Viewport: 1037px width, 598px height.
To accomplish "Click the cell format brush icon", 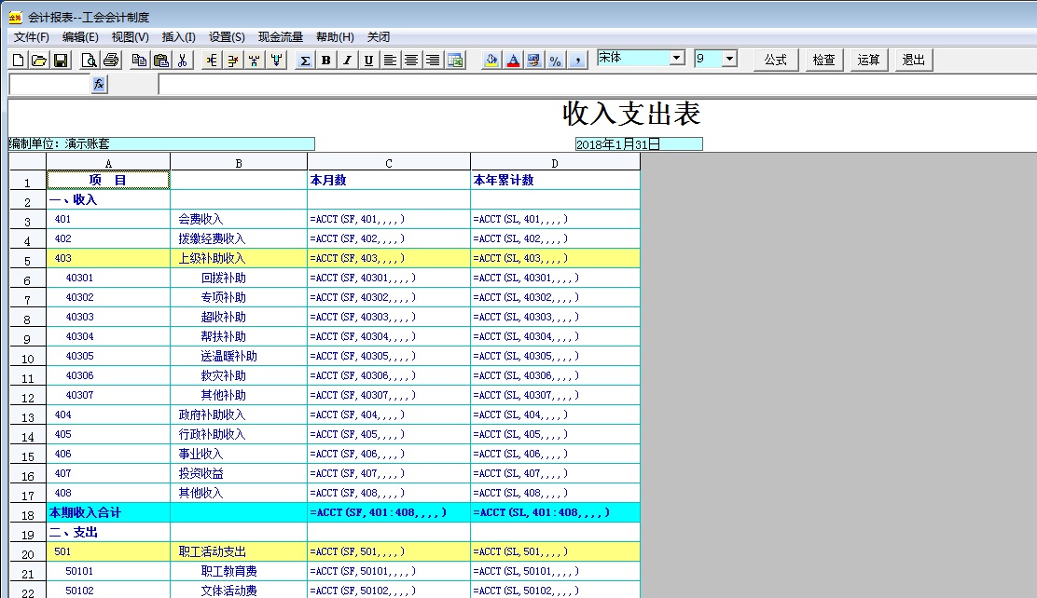I will click(533, 61).
